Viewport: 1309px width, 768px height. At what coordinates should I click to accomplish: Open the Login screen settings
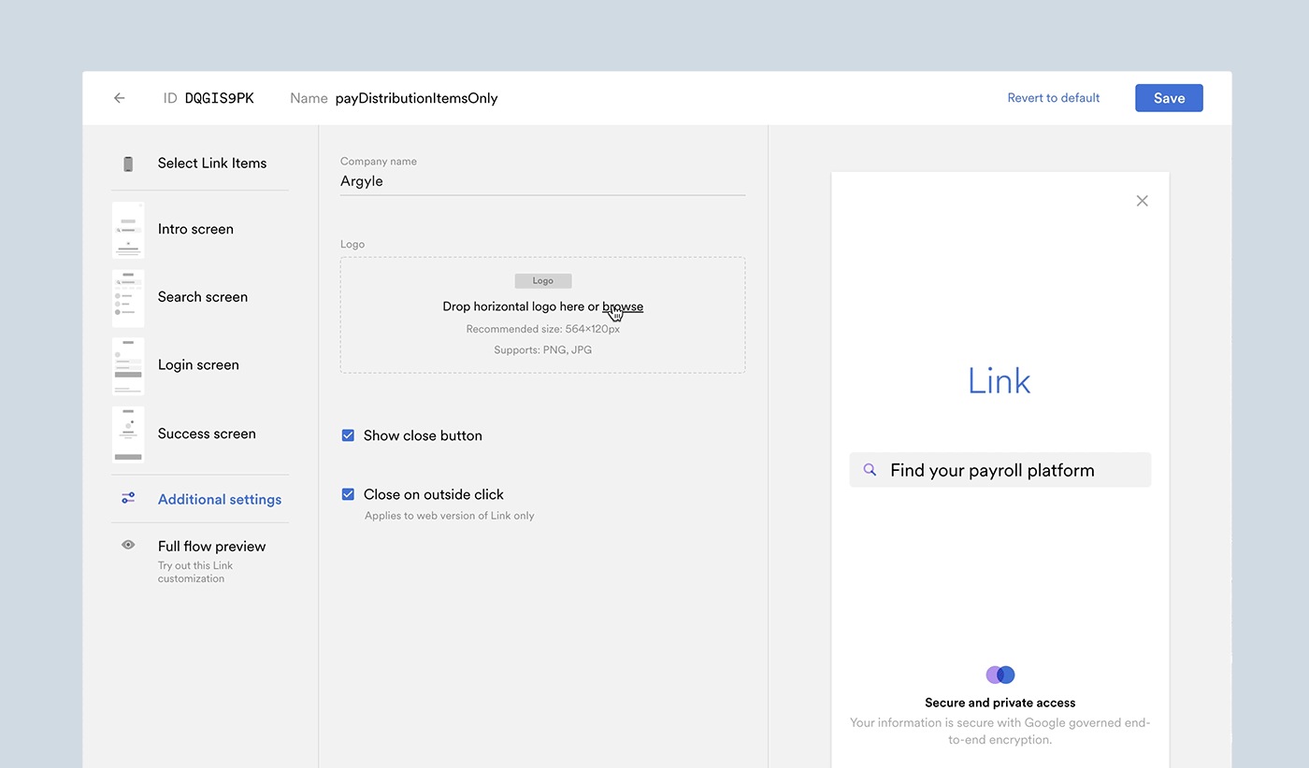[200, 365]
